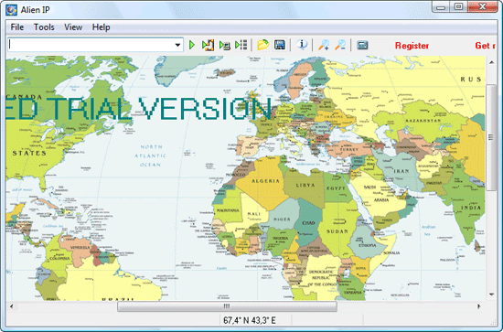
Task: Open the address combo box dropdown arrow
Action: click(x=177, y=45)
